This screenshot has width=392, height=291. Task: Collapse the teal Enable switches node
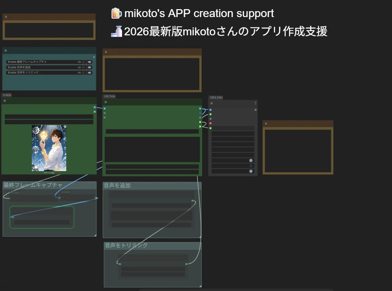[x=6, y=51]
